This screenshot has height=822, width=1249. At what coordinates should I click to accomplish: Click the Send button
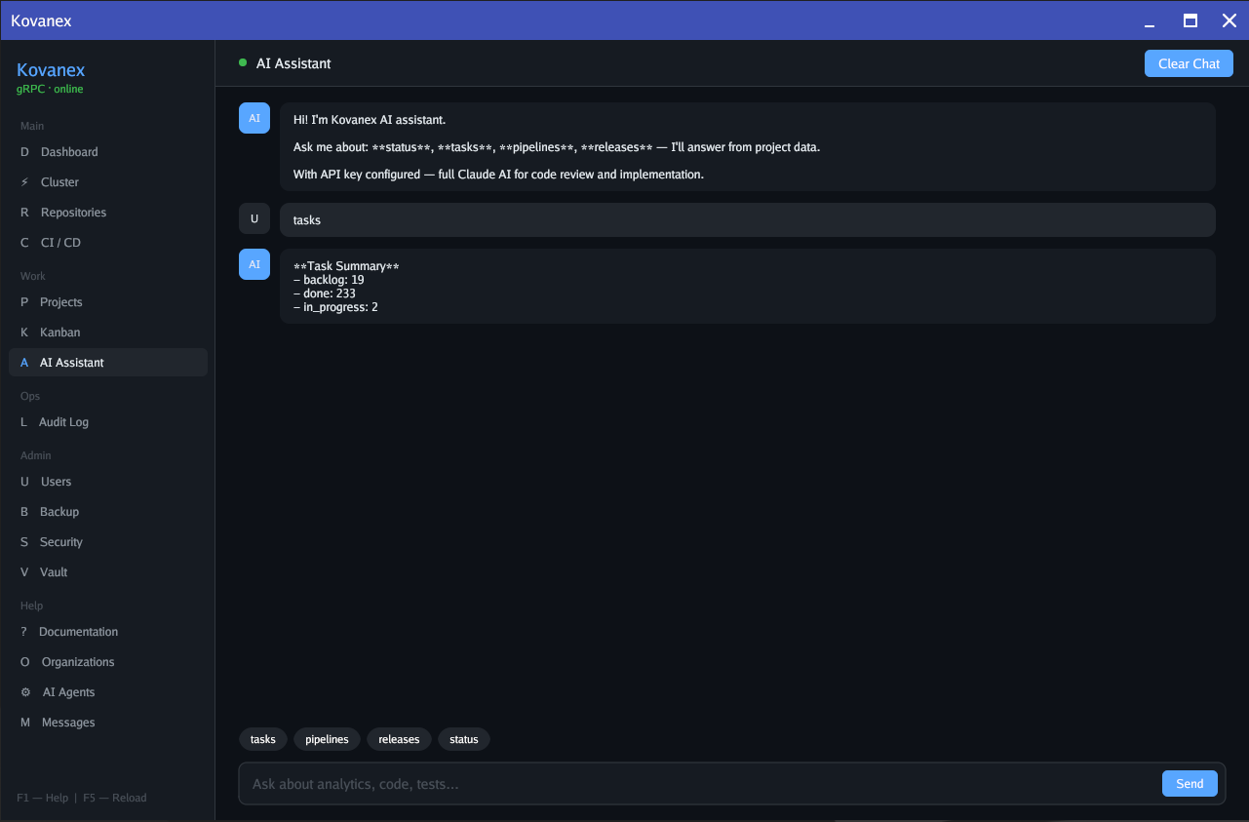pyautogui.click(x=1190, y=783)
